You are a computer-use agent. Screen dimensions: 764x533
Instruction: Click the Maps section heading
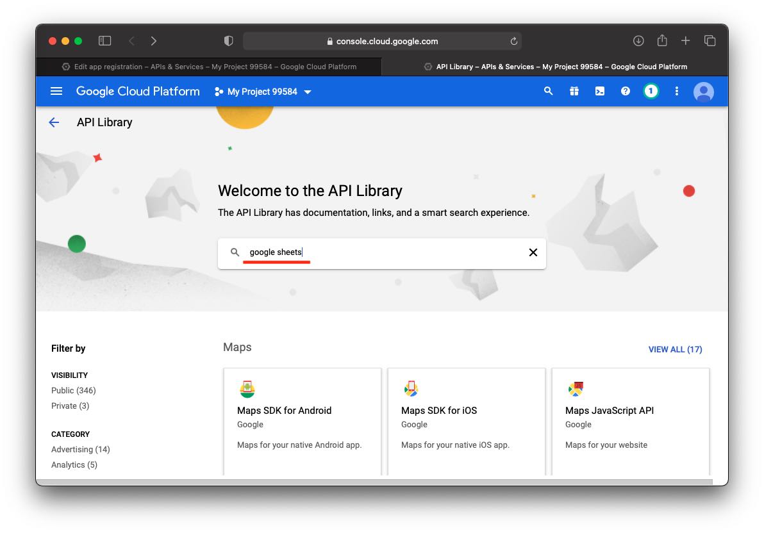[x=237, y=347]
